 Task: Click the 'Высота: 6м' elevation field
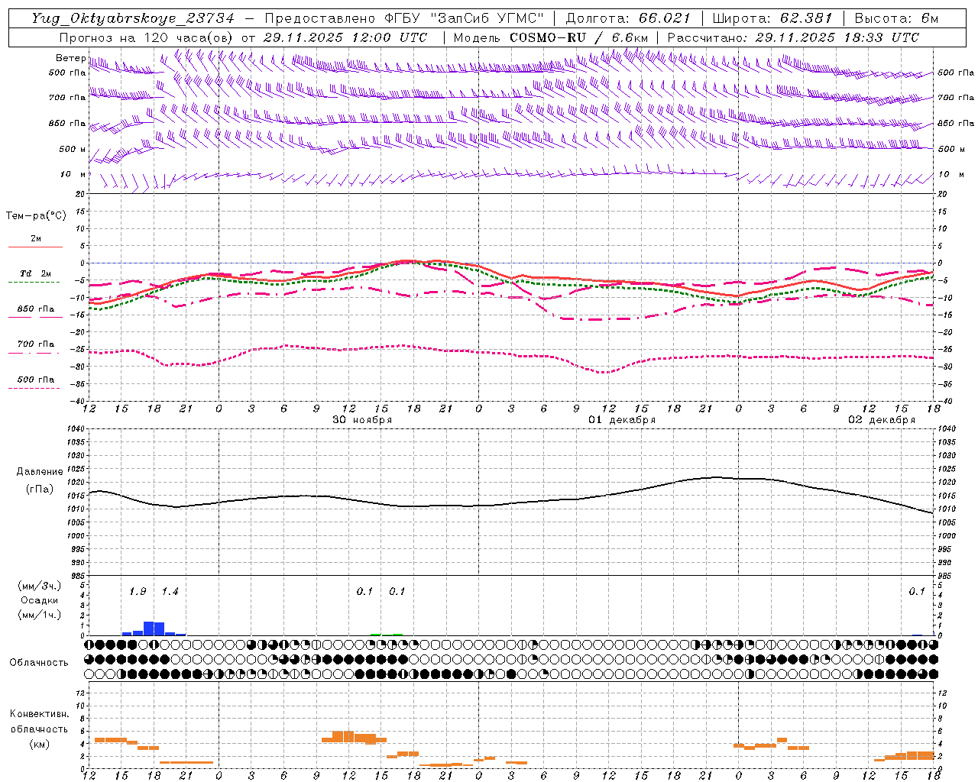click(896, 18)
